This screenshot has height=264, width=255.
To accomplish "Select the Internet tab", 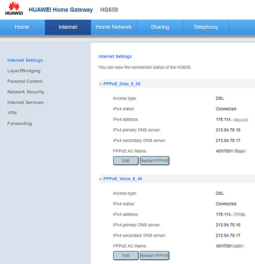I will (x=68, y=27).
